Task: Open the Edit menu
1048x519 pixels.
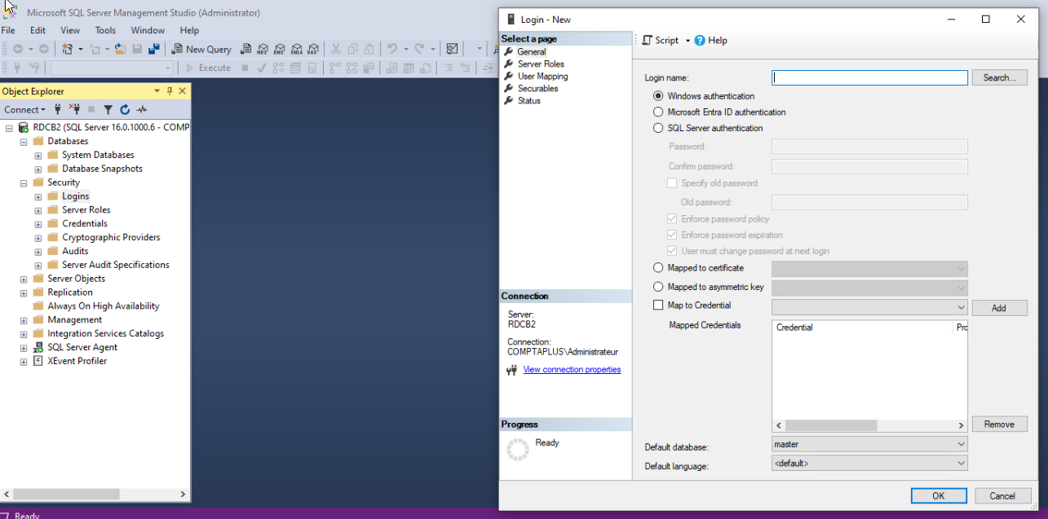Action: pos(38,30)
